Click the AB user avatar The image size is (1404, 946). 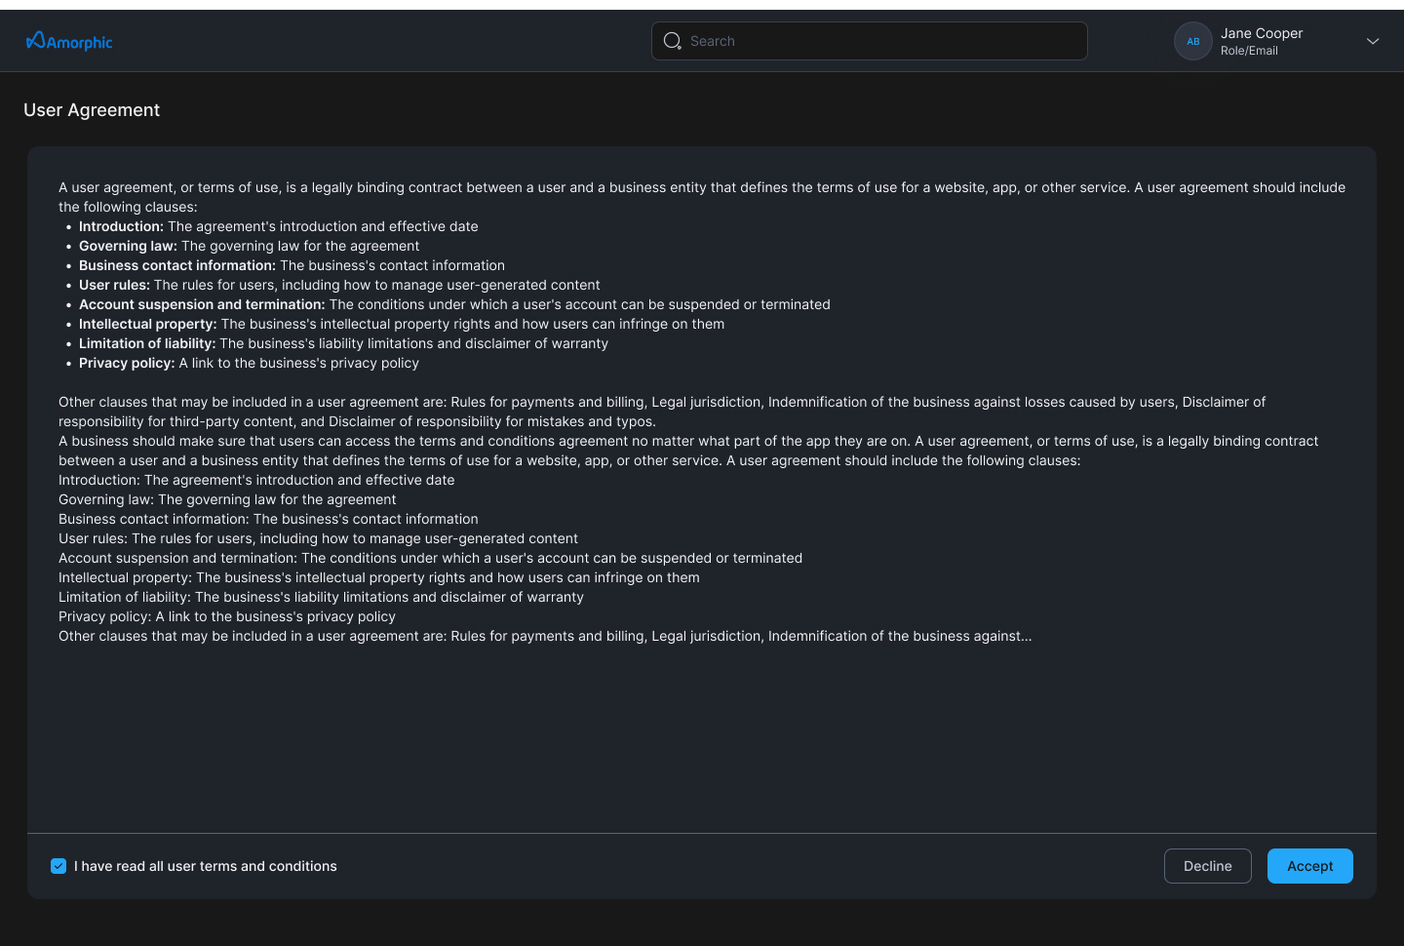click(1192, 41)
